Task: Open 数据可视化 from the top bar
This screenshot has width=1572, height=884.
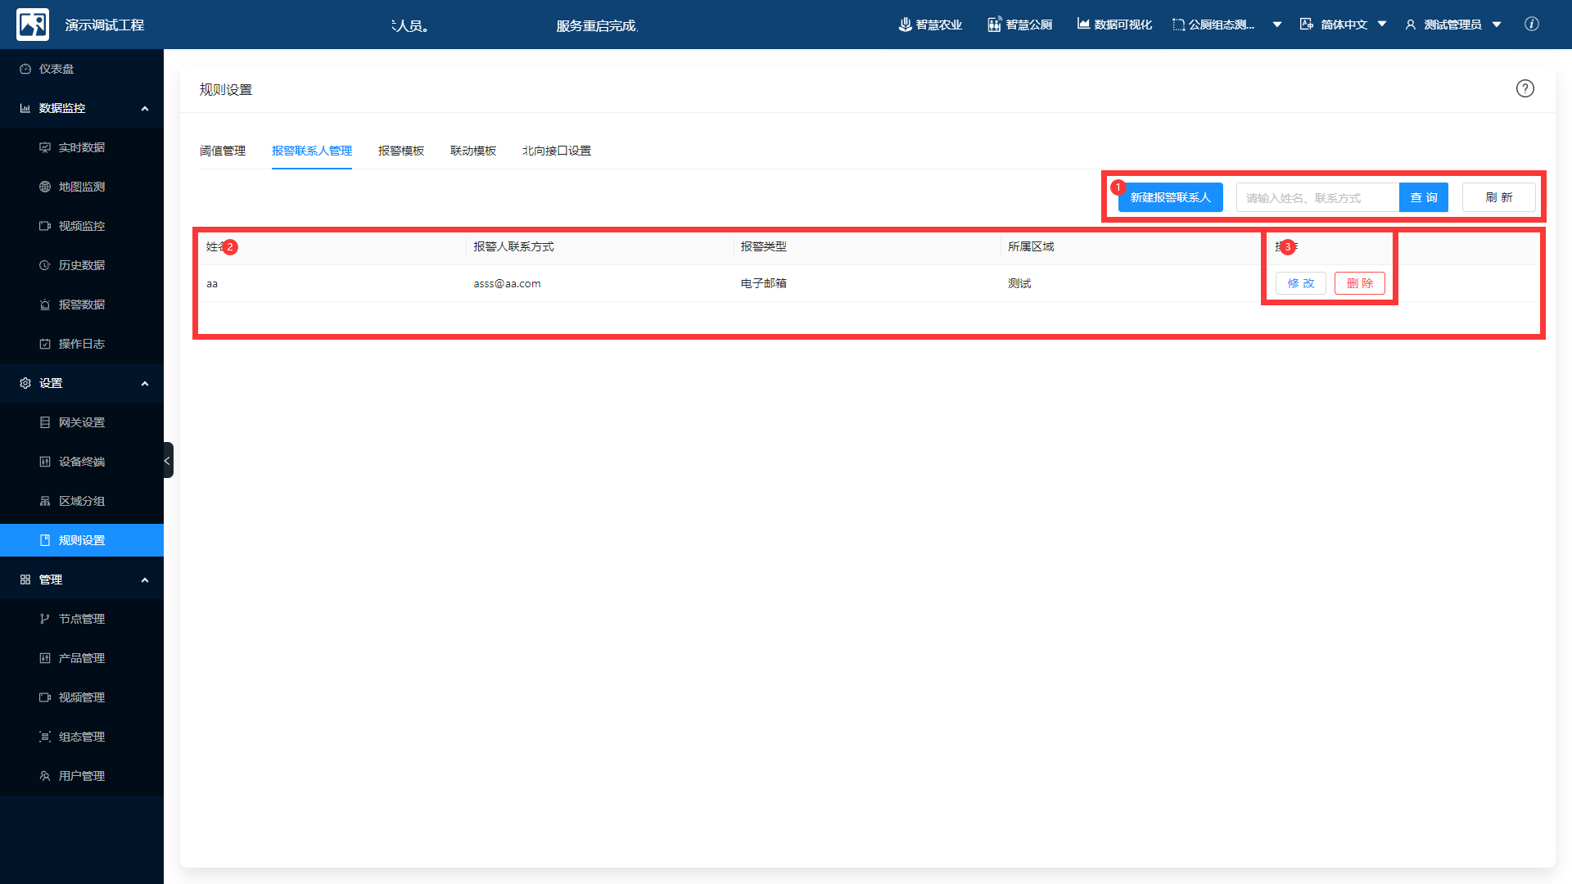Action: pyautogui.click(x=1114, y=25)
